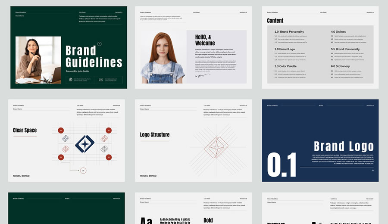Click the large 'Aa' glyph on the typography slide
The image size is (388, 224).
click(x=146, y=221)
